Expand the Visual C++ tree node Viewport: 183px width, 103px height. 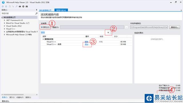5,29
